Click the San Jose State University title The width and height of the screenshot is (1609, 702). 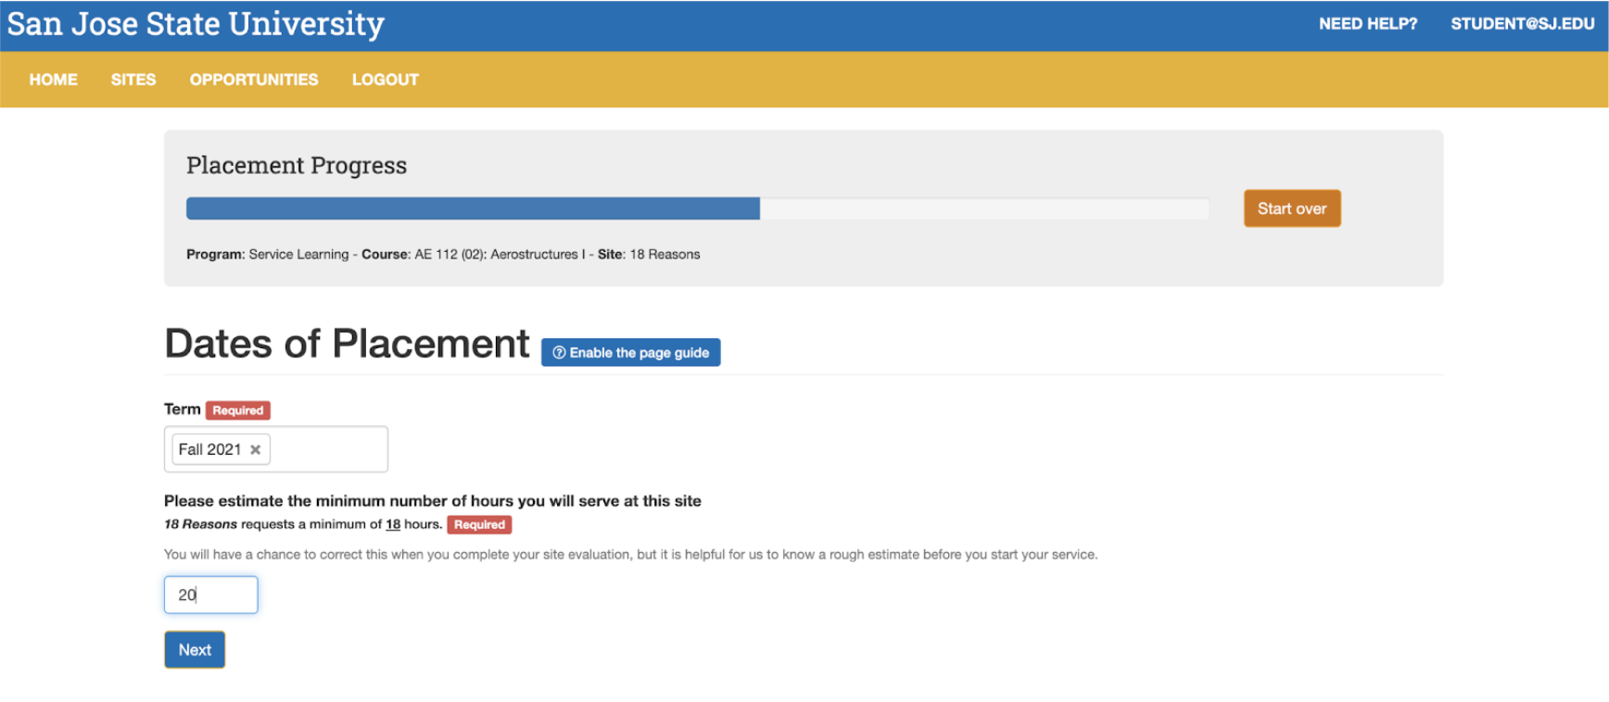pyautogui.click(x=196, y=24)
